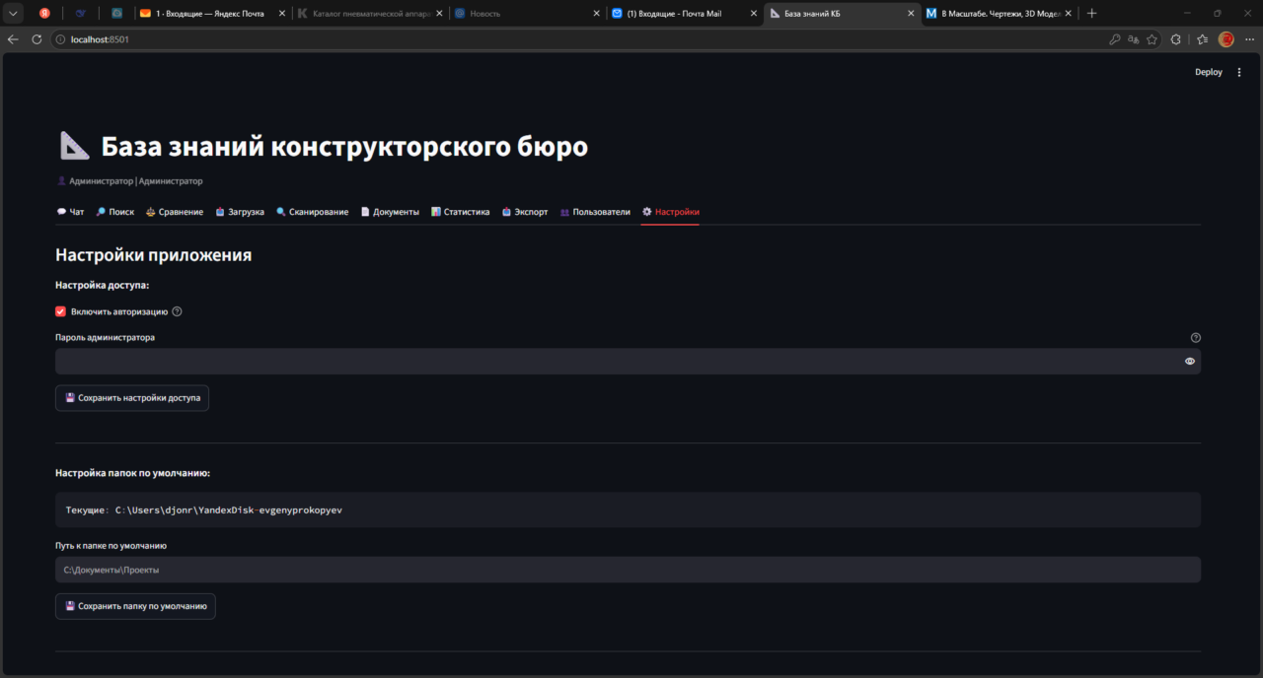Click the current folder path code block
The height and width of the screenshot is (678, 1263).
pyautogui.click(x=628, y=510)
